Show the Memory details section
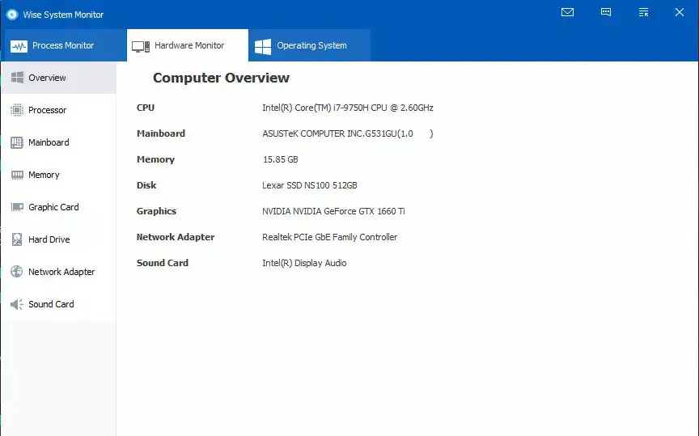This screenshot has height=436, width=699. 58,175
